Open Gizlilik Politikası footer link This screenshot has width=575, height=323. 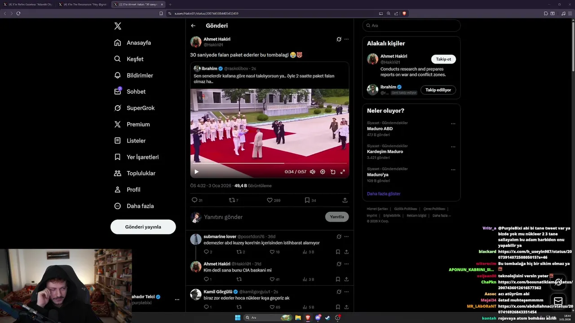(x=406, y=209)
